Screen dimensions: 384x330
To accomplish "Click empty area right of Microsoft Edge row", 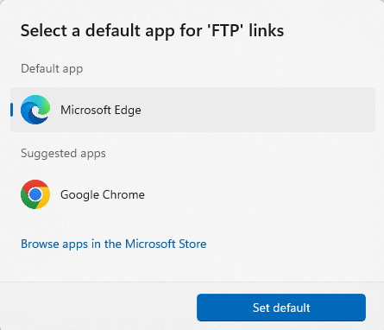I will coord(259,110).
